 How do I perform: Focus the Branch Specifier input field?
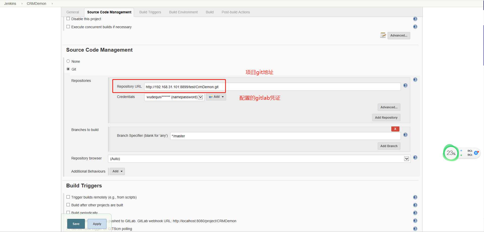click(x=285, y=136)
